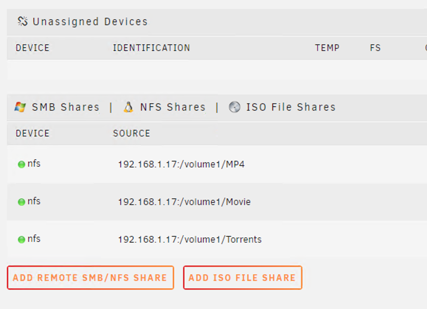Click the Source column header
Image resolution: width=427 pixels, height=309 pixels.
pos(131,133)
